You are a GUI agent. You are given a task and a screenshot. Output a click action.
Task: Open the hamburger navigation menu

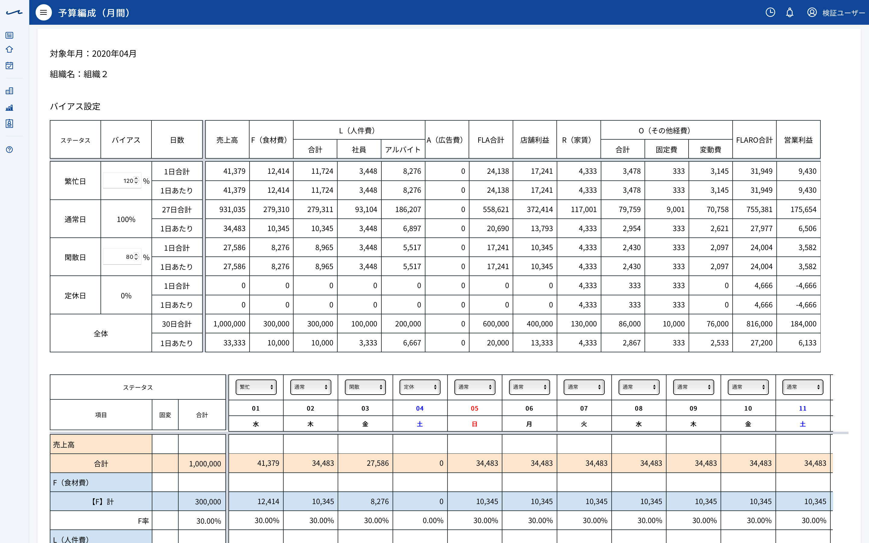click(x=43, y=13)
